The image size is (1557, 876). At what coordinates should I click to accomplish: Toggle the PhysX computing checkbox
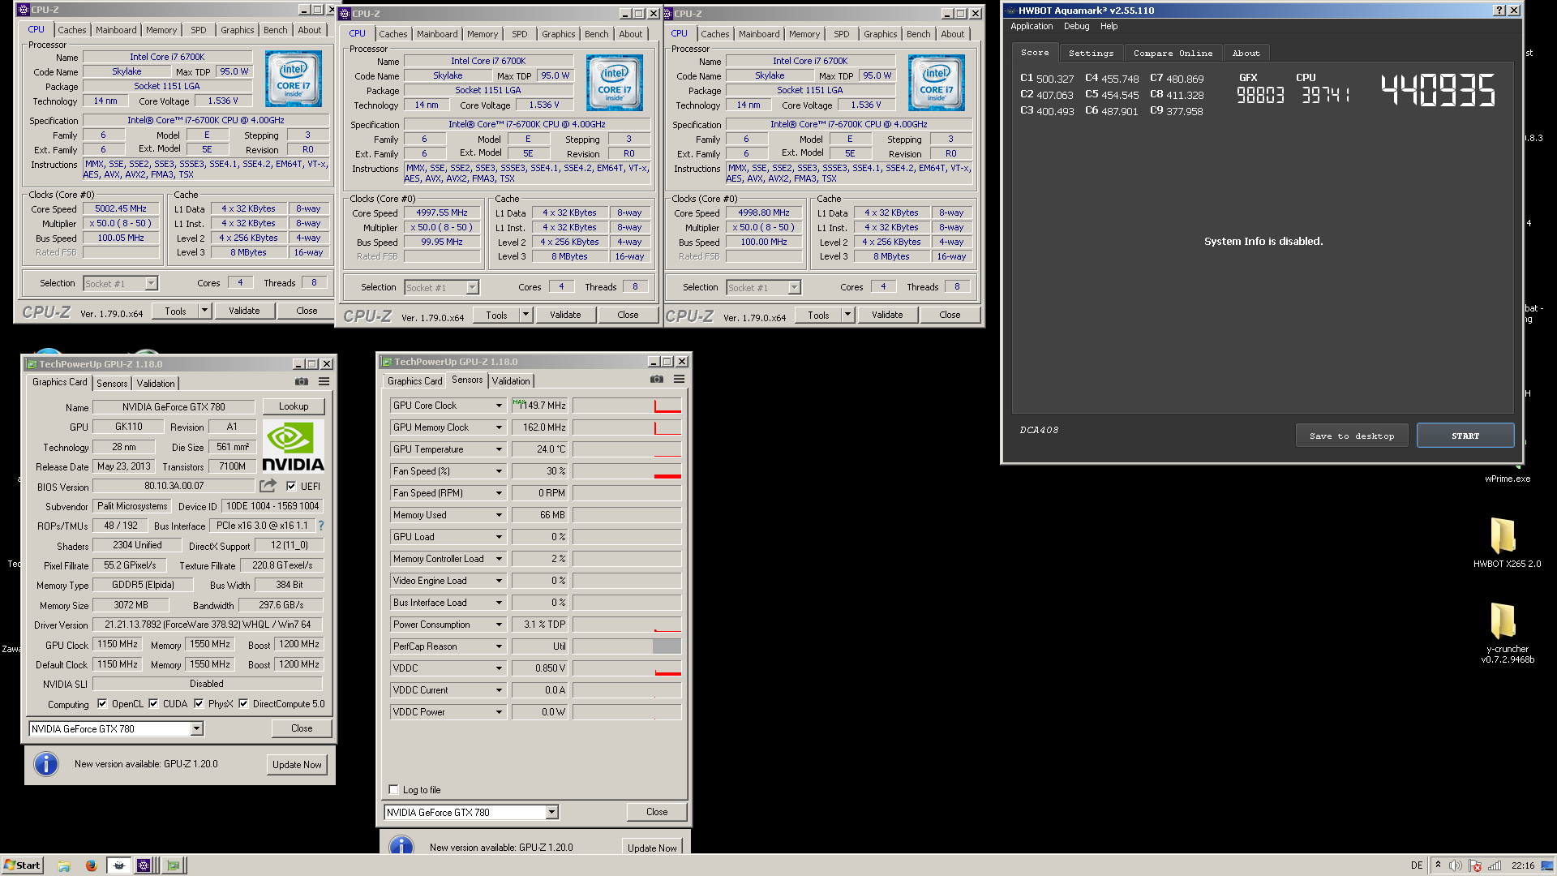click(199, 703)
